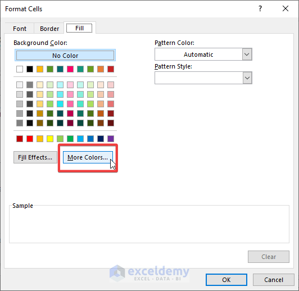
Task: Choose the lightest cyan tint swatch
Action: point(60,85)
